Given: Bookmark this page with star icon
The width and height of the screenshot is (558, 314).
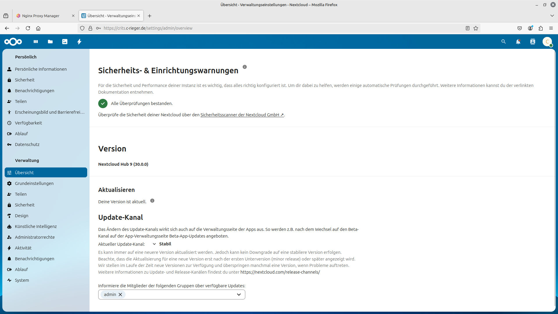Looking at the screenshot, I should [x=476, y=28].
